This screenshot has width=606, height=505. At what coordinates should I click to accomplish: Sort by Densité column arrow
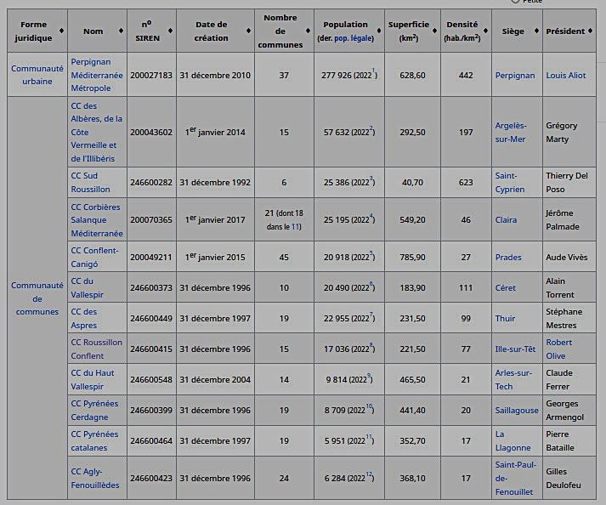486,31
